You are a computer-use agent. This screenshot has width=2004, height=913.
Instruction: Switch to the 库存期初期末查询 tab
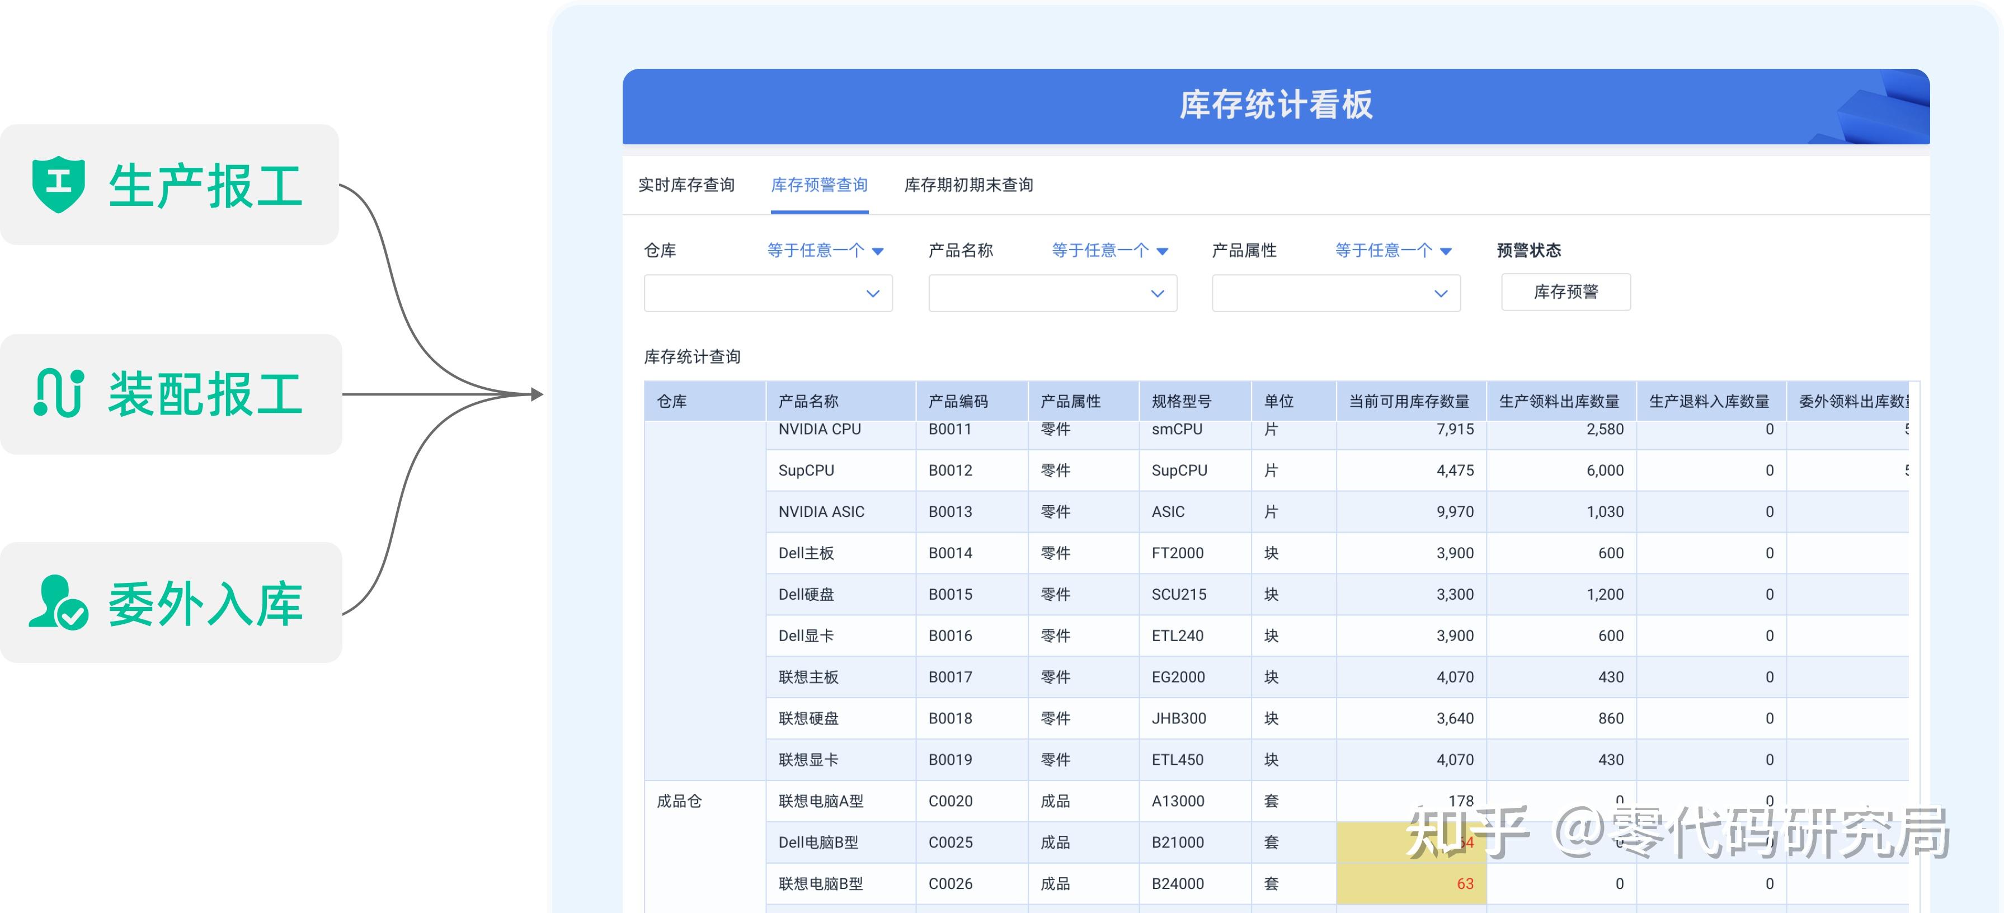pos(968,186)
